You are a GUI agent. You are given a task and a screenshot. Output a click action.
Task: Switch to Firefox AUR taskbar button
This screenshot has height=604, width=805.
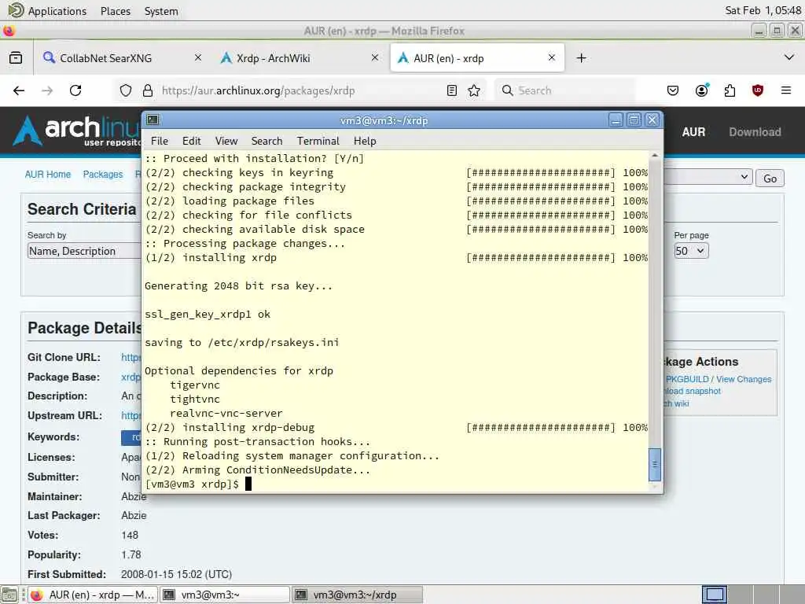(92, 595)
